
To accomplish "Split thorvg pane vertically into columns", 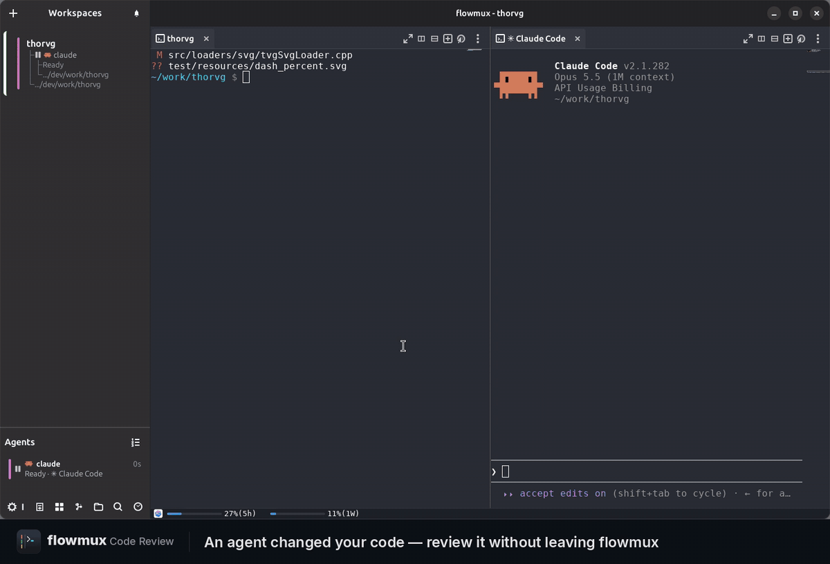I will [x=421, y=39].
